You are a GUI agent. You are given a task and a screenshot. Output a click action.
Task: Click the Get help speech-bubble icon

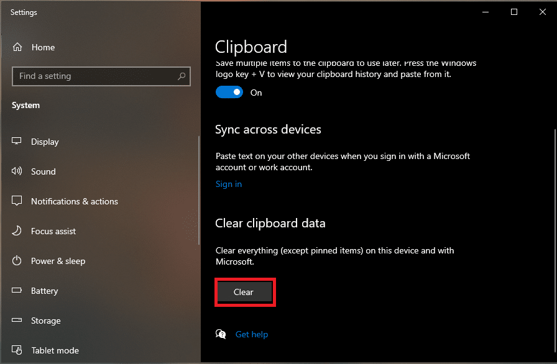pyautogui.click(x=221, y=334)
